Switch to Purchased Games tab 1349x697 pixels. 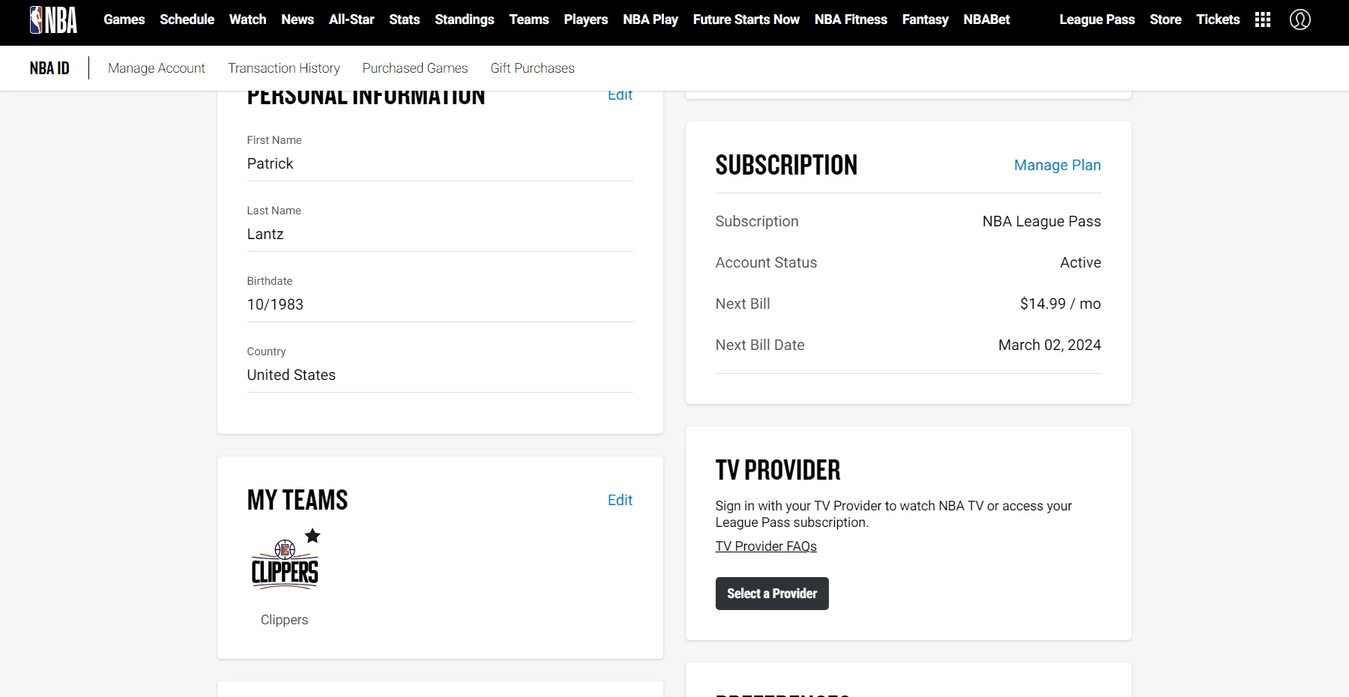pyautogui.click(x=415, y=68)
